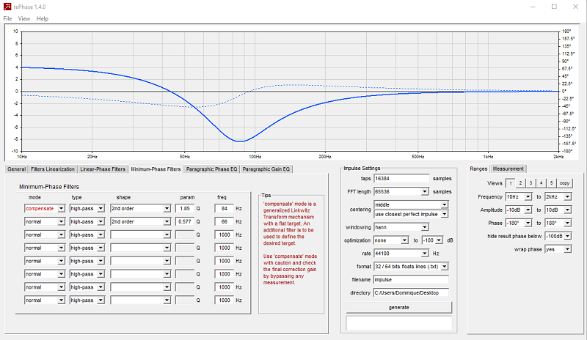Click the 84 Hz frequency field
The height and width of the screenshot is (340, 587).
[x=225, y=208]
